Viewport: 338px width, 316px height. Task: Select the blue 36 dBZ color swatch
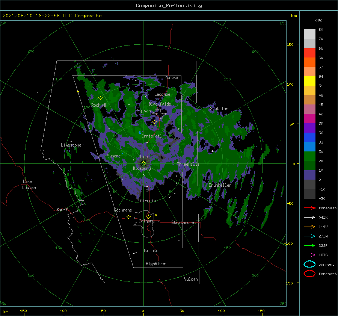point(309,137)
